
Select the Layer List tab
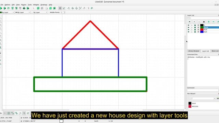click(x=205, y=51)
